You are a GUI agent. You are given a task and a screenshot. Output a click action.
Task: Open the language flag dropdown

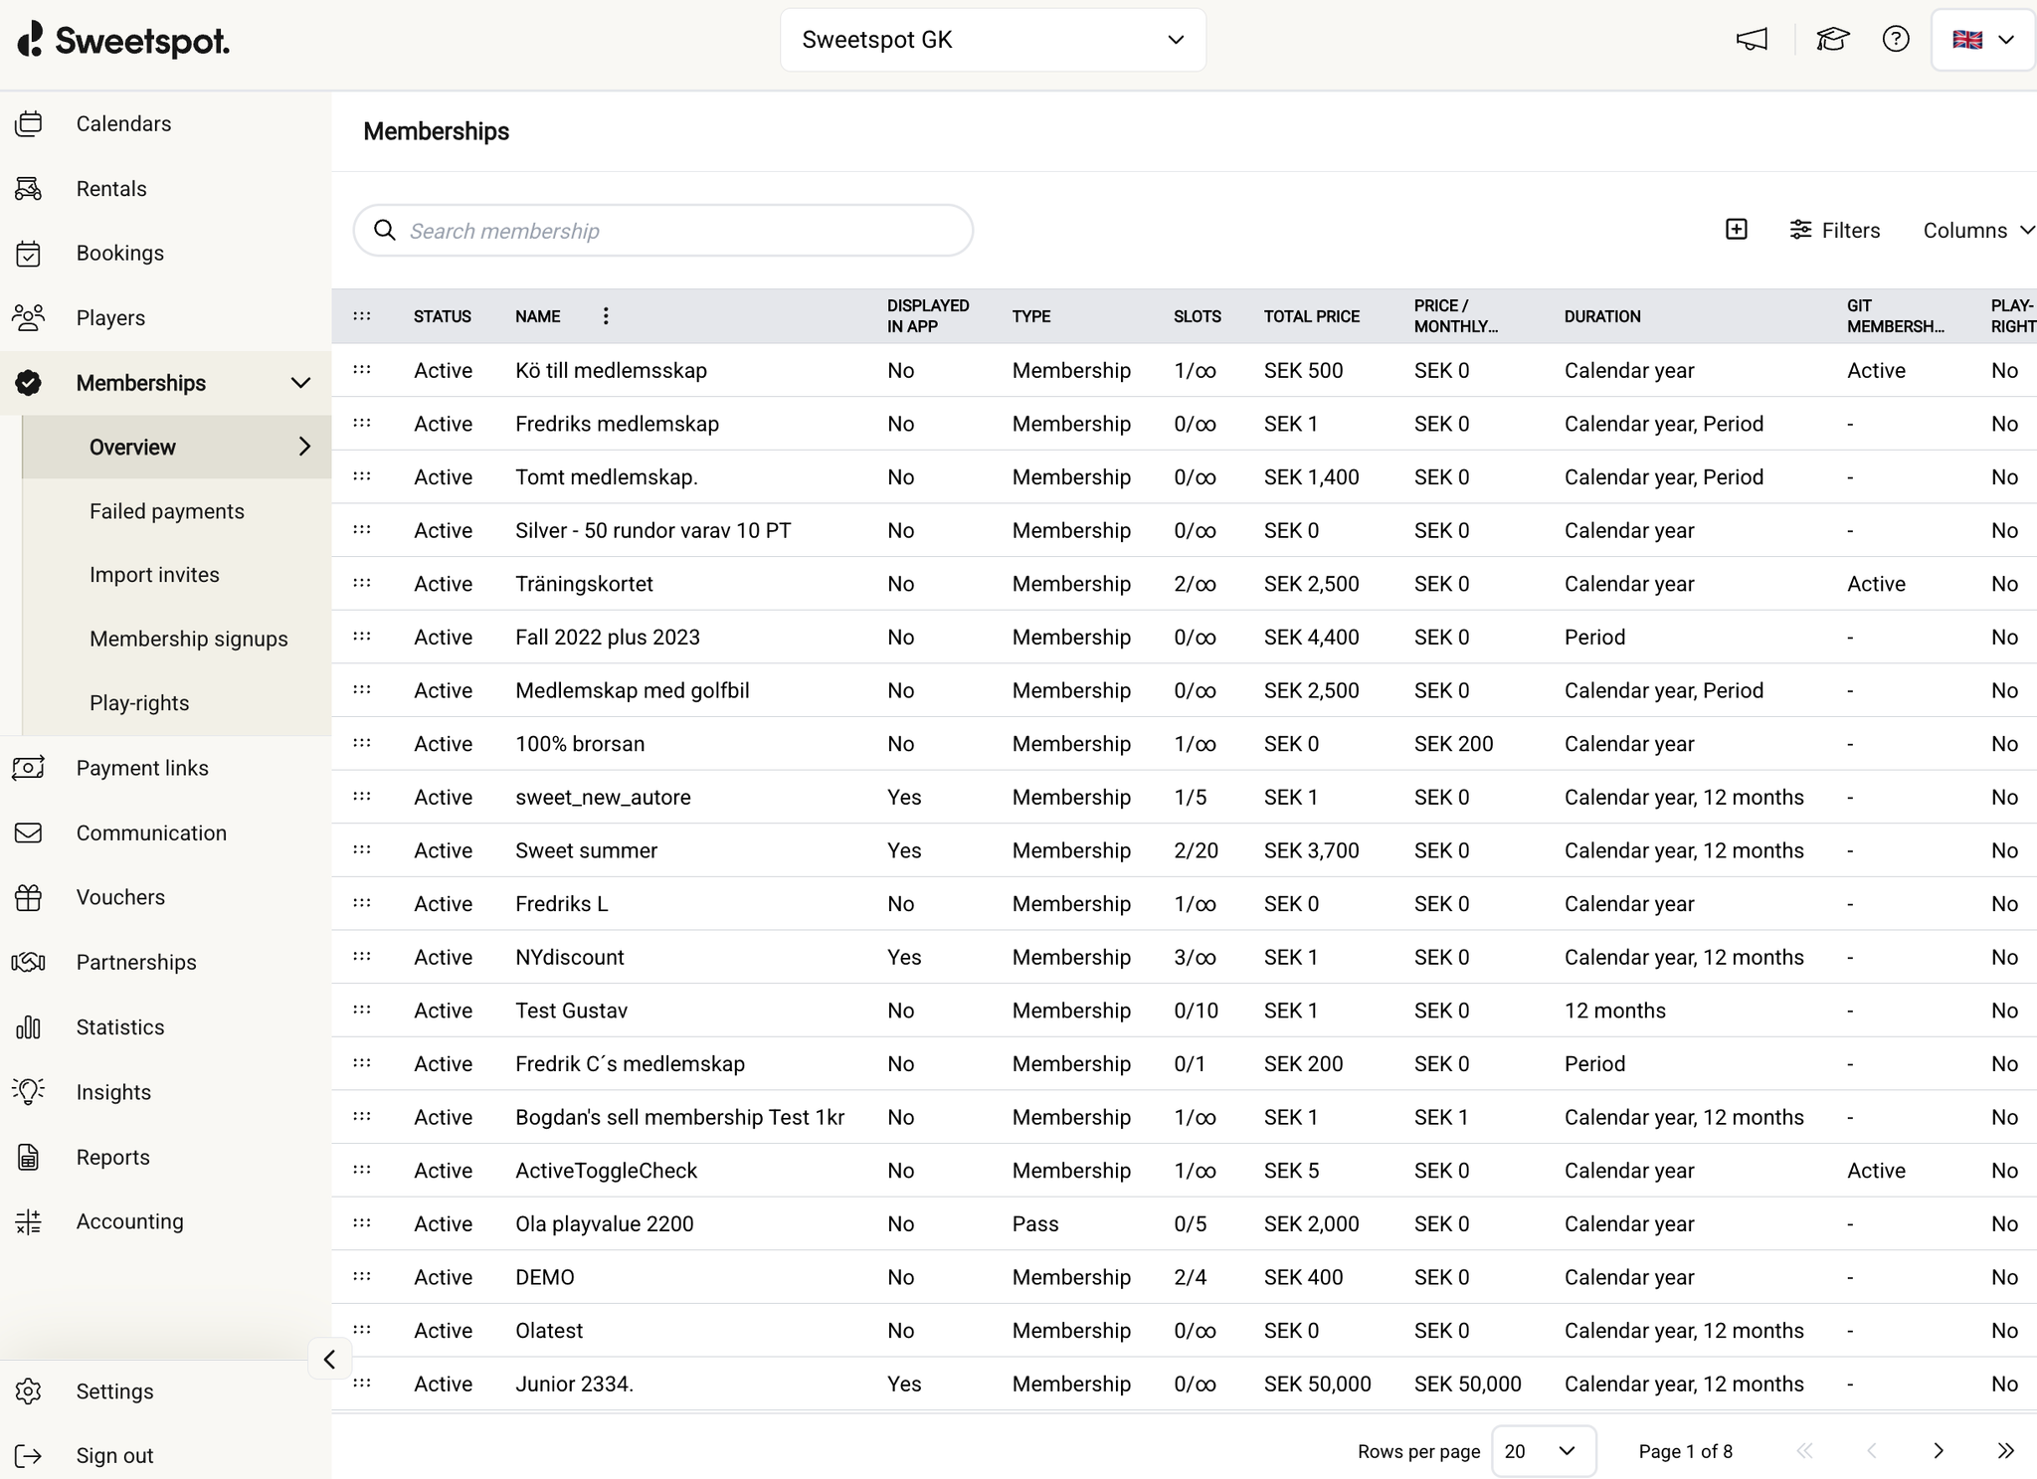[x=1982, y=40]
